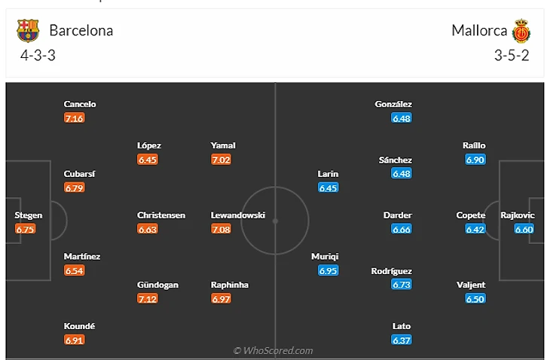Open the Barcelona team name link
550x360 pixels.
coord(81,31)
